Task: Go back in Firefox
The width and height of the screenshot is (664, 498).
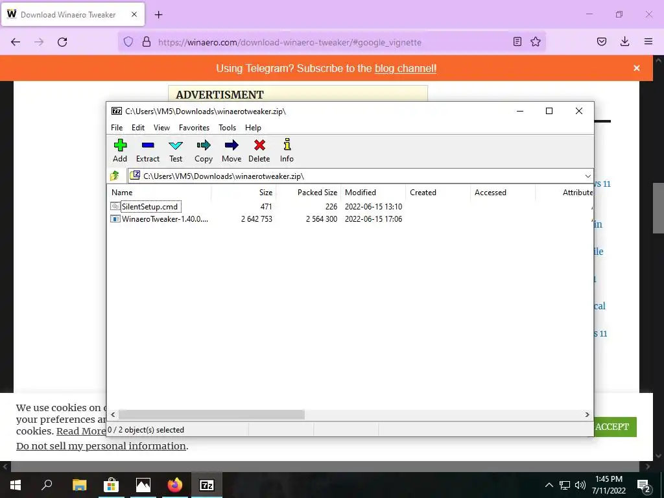Action: (x=16, y=42)
